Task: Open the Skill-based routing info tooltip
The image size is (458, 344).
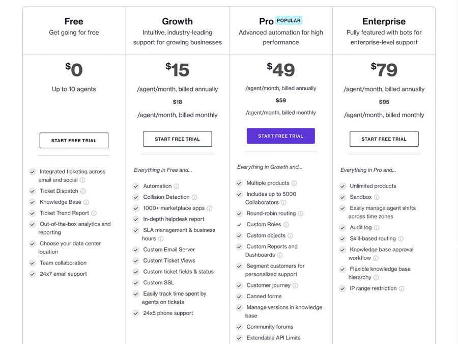Action: pyautogui.click(x=401, y=239)
